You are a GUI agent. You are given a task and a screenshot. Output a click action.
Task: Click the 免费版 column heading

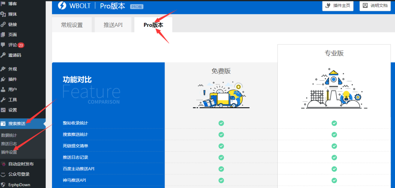(221, 71)
